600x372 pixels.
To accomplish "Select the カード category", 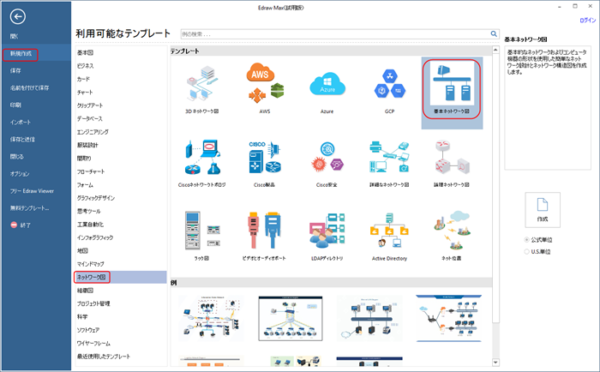I will [x=83, y=79].
